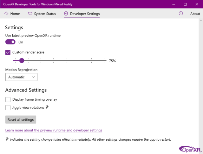The image size is (203, 154).
Task: Maximize the OpenXR Developer Tools window
Action: [x=185, y=4]
